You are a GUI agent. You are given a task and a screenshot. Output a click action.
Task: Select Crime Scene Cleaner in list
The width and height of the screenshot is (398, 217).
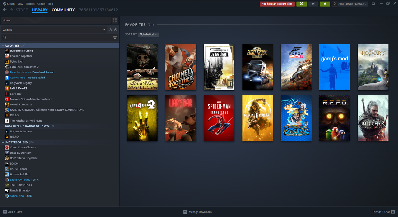click(x=60, y=148)
